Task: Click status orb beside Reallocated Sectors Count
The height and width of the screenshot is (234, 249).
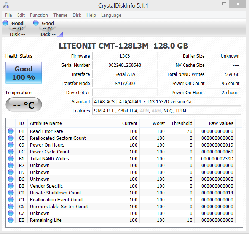Action: pos(11,138)
